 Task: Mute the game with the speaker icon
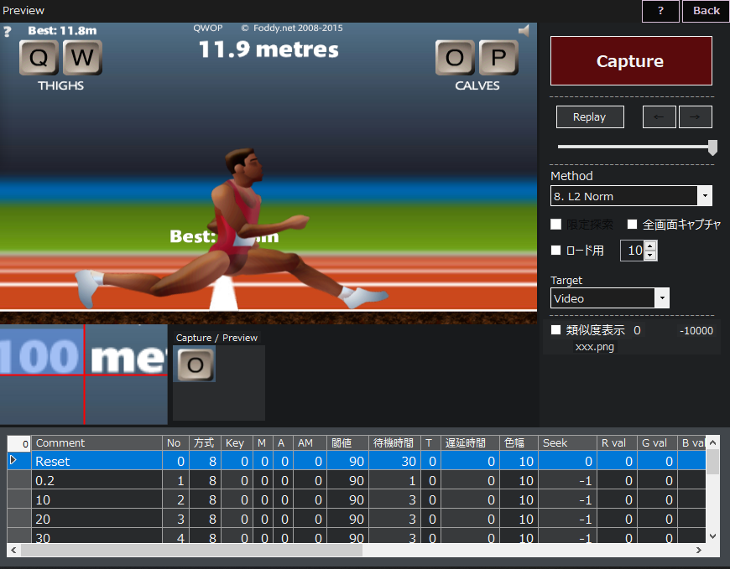point(524,31)
